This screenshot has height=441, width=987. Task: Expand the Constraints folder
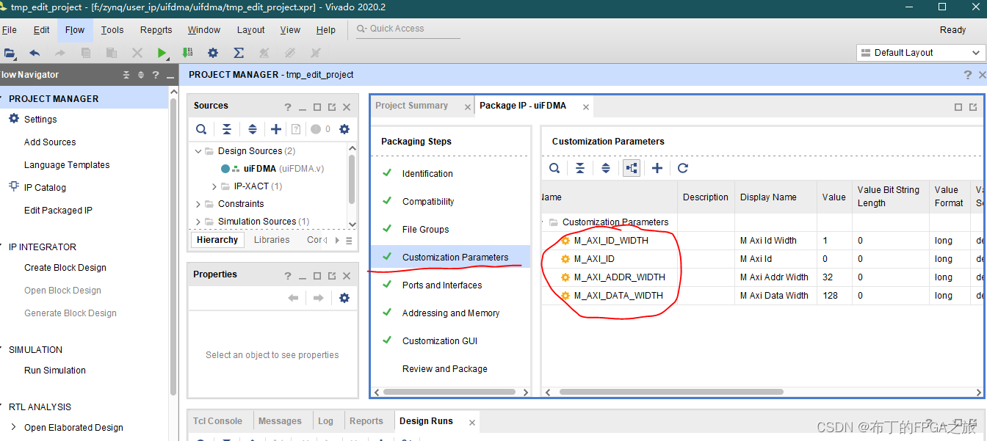point(198,204)
